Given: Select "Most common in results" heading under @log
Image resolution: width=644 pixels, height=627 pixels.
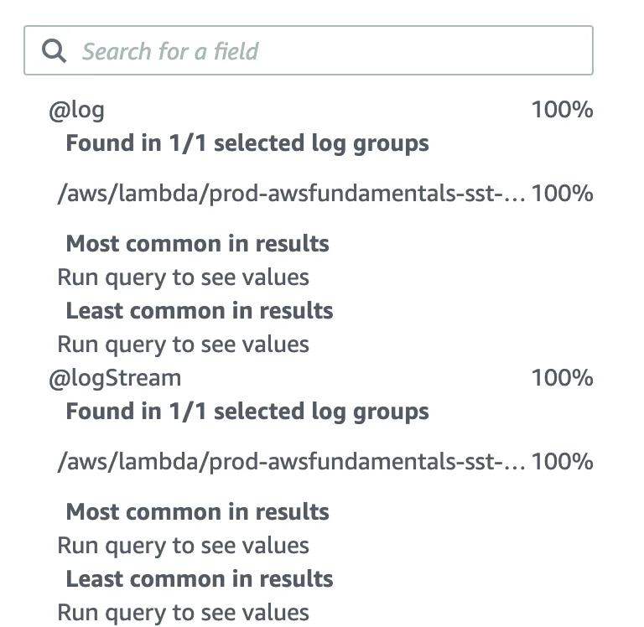Looking at the screenshot, I should point(197,244).
